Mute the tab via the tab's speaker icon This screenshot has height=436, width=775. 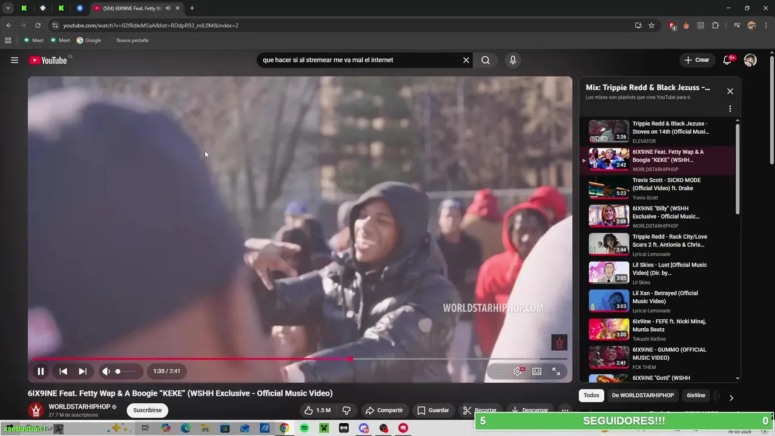[168, 8]
